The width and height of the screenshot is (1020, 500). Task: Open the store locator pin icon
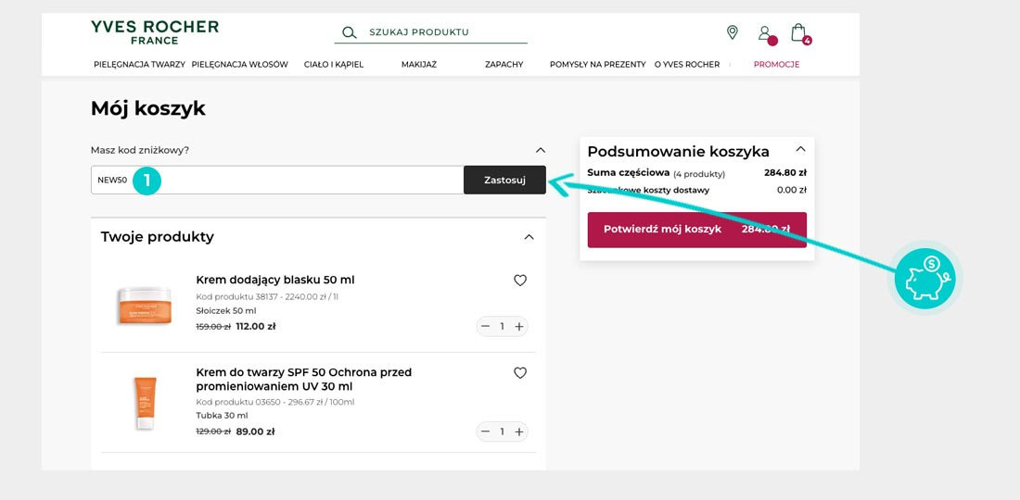coord(732,32)
